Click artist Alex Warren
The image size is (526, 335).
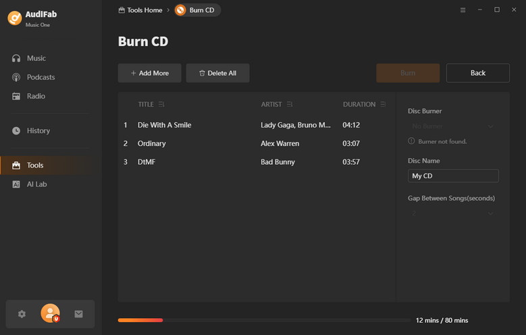(x=280, y=143)
